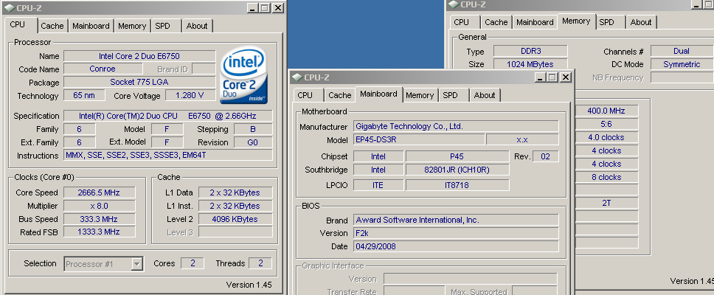Open SPD tab in the processor window
Image resolution: width=714 pixels, height=295 pixels.
point(162,26)
